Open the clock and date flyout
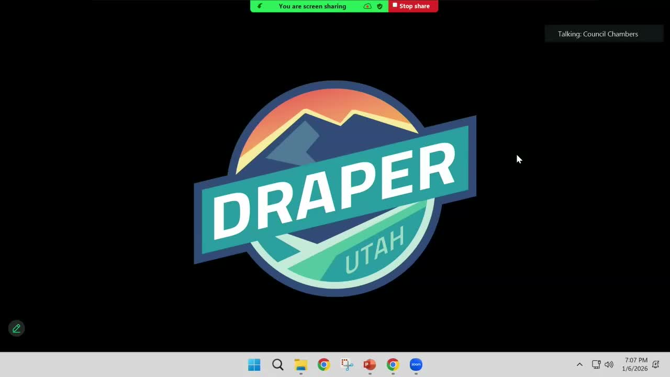This screenshot has width=670, height=377. click(x=634, y=365)
